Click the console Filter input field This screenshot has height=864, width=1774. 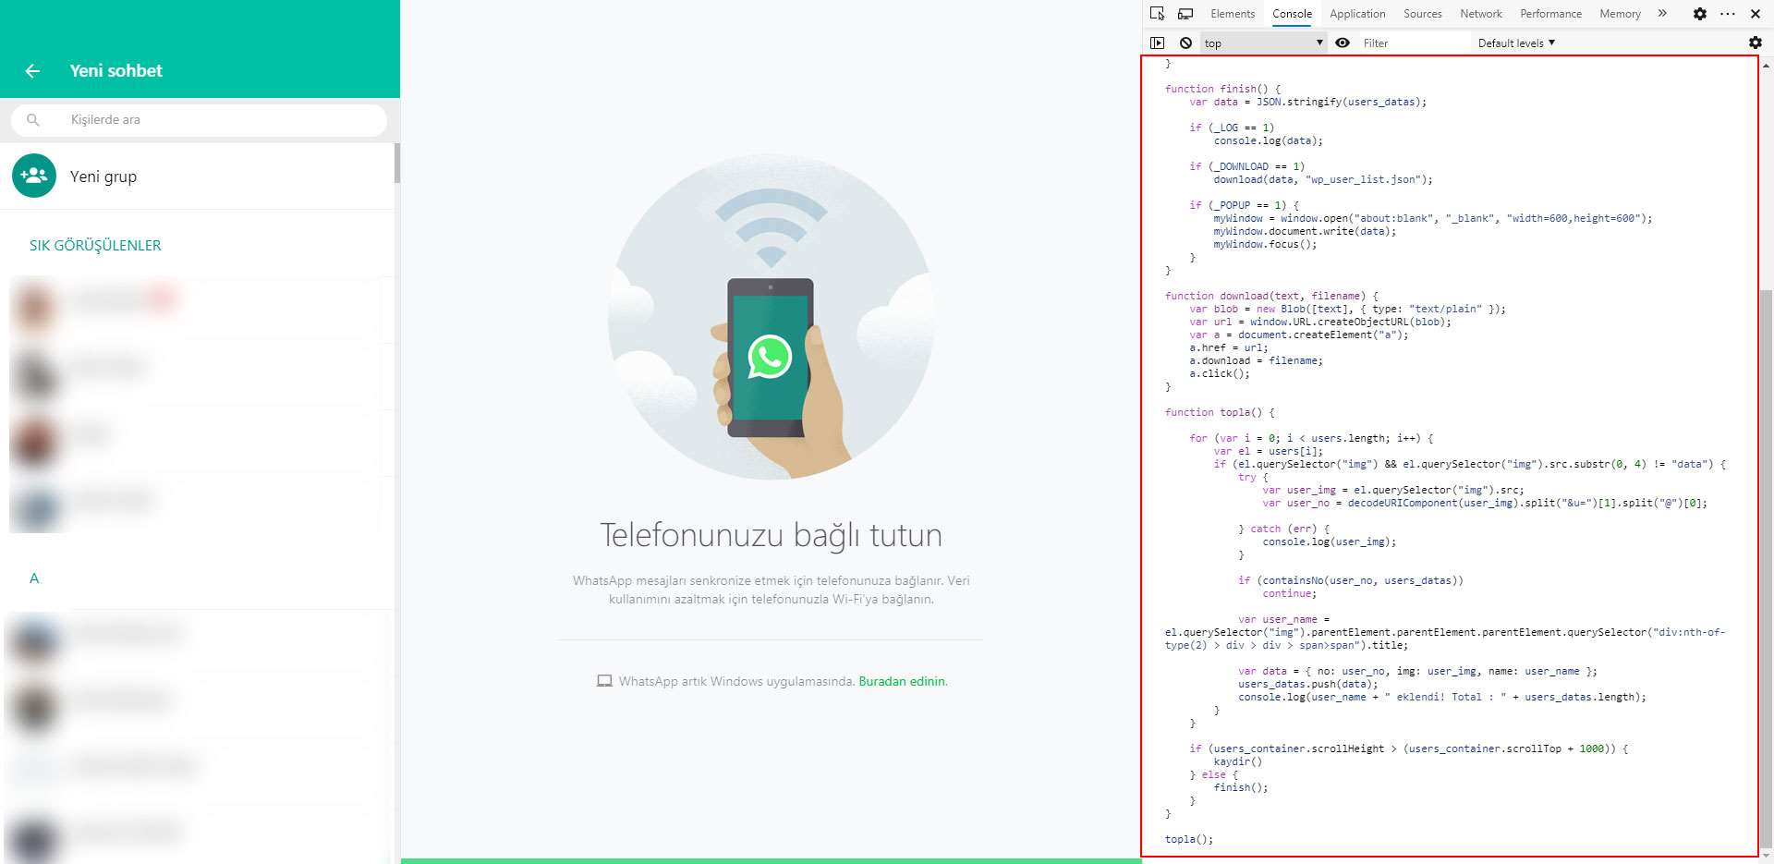pos(1412,43)
